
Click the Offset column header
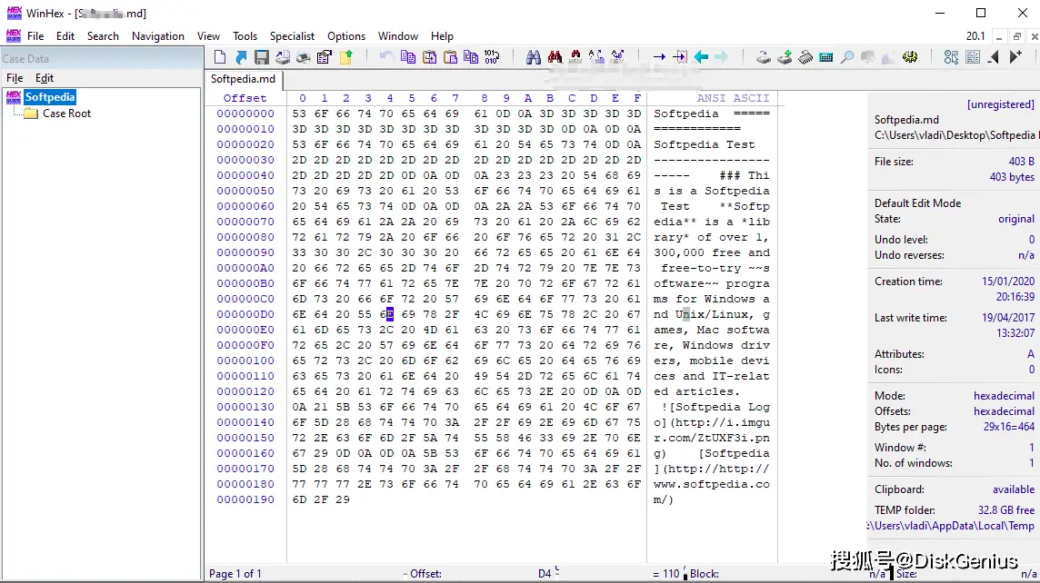[x=245, y=98]
